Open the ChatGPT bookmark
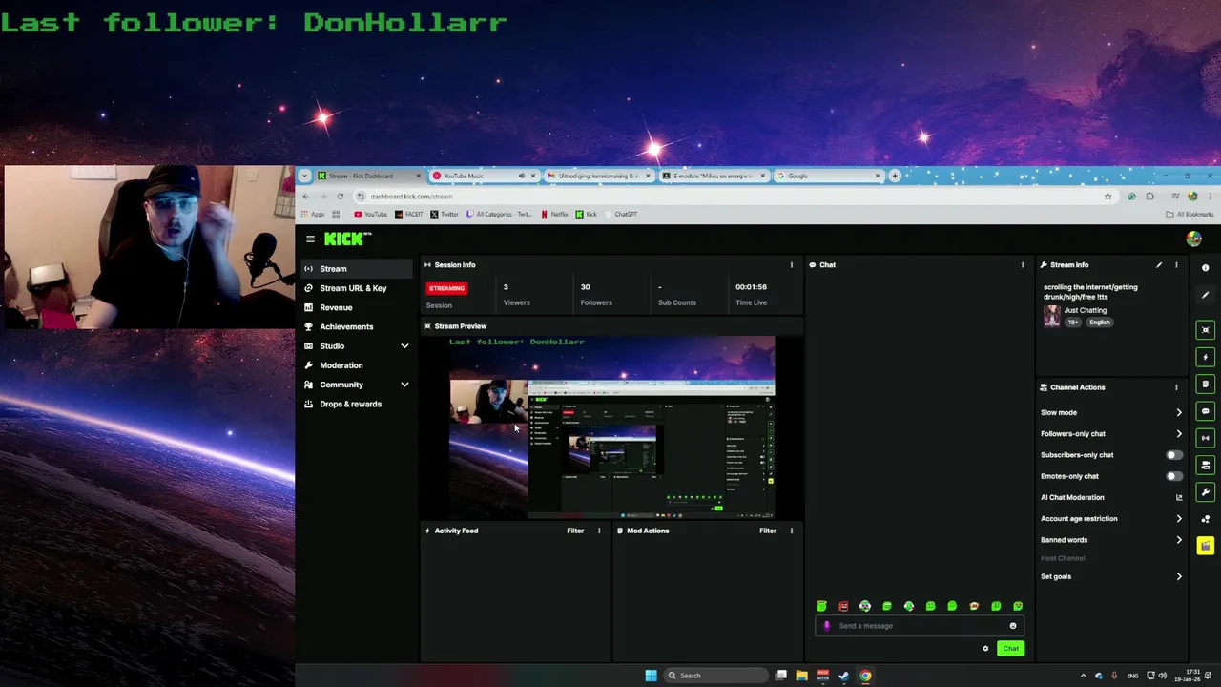This screenshot has width=1221, height=687. click(x=621, y=214)
